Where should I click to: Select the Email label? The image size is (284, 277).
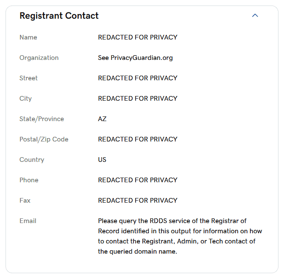coord(28,221)
